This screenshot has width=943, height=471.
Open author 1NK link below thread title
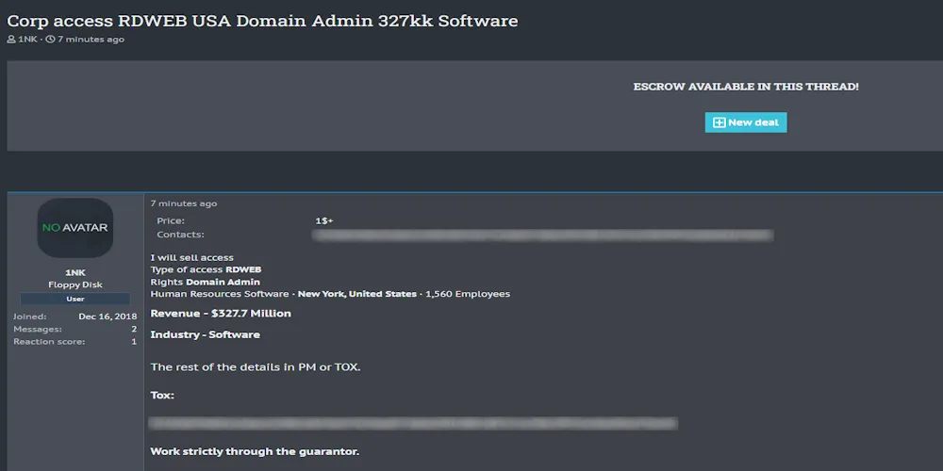pyautogui.click(x=26, y=40)
